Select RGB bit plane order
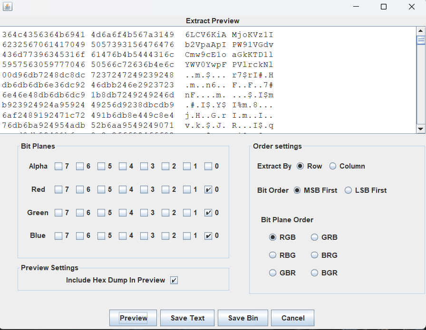 point(272,237)
